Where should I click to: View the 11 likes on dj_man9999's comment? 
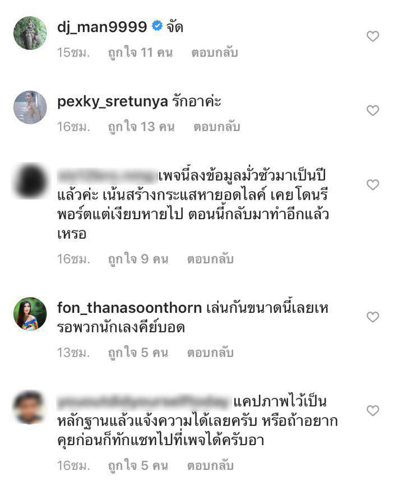(141, 53)
